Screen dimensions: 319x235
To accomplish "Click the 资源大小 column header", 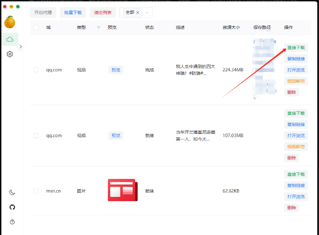I will 231,27.
